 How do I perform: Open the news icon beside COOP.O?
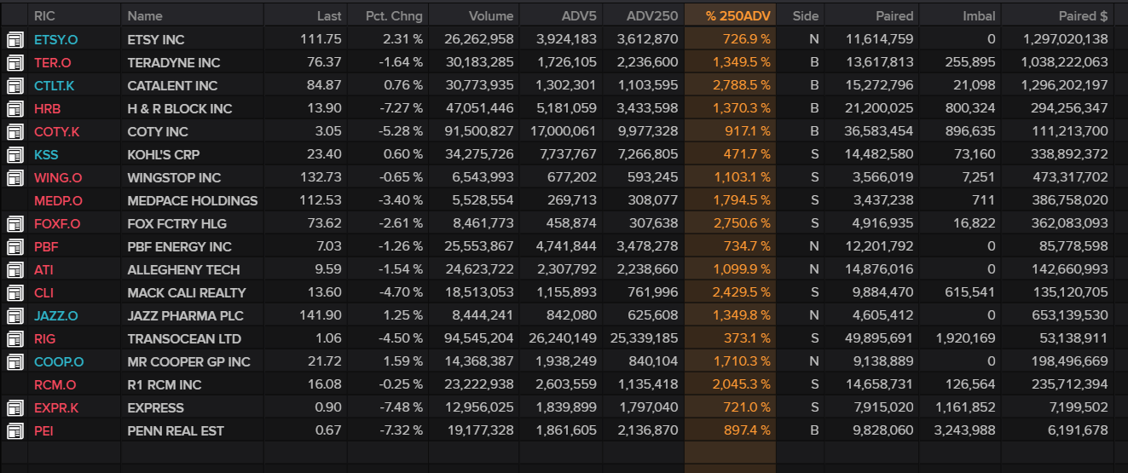pos(14,361)
